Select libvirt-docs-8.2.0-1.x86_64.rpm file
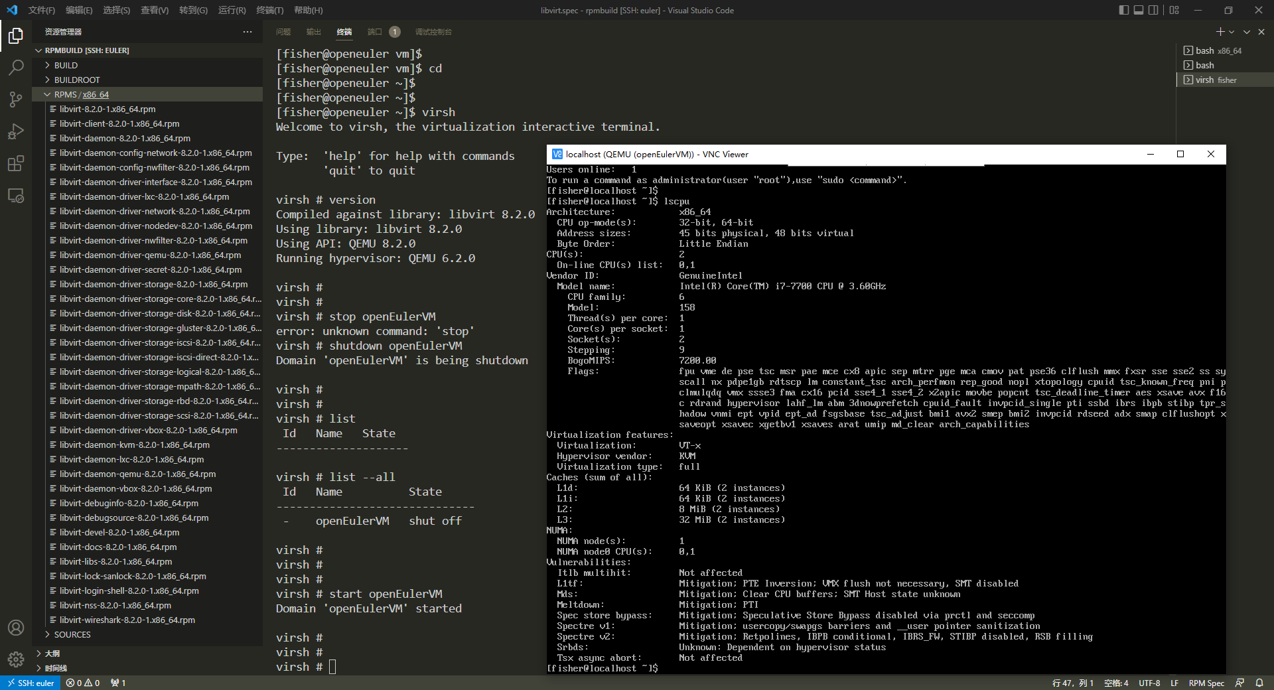 pos(147,547)
